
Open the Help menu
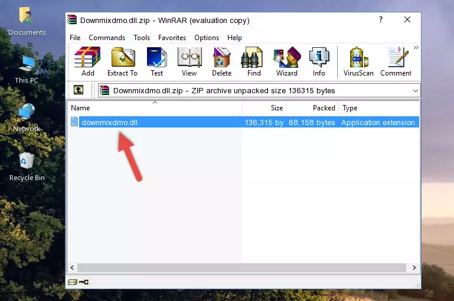tap(234, 38)
